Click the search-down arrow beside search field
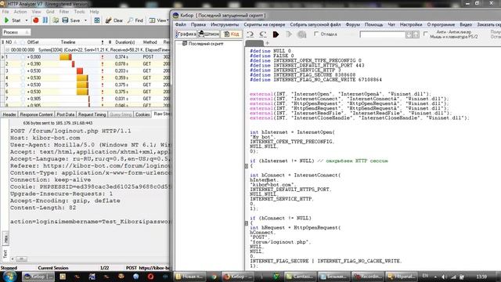Image resolution: width=501 pixels, height=282 pixels. 409,34
